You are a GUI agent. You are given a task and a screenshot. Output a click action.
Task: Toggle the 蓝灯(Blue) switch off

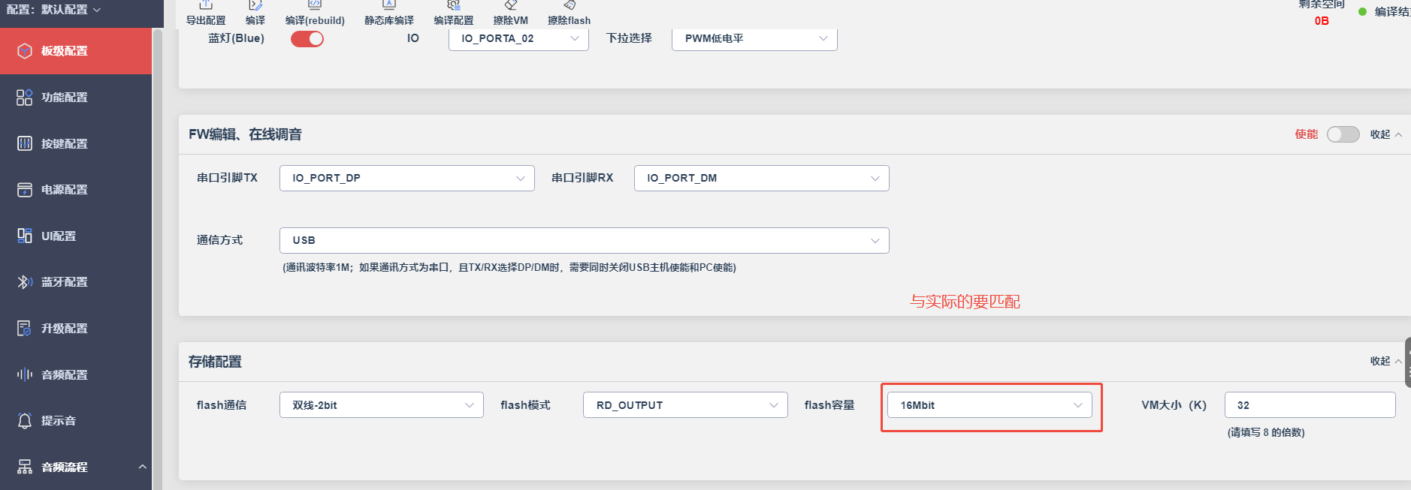[307, 39]
